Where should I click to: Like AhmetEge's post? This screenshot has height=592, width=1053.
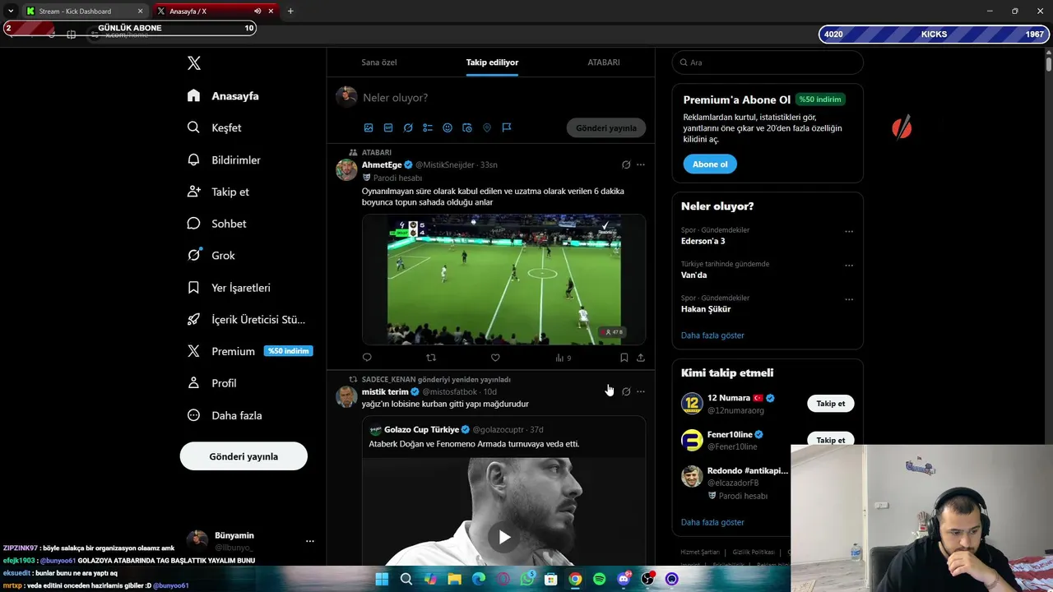[x=495, y=358]
